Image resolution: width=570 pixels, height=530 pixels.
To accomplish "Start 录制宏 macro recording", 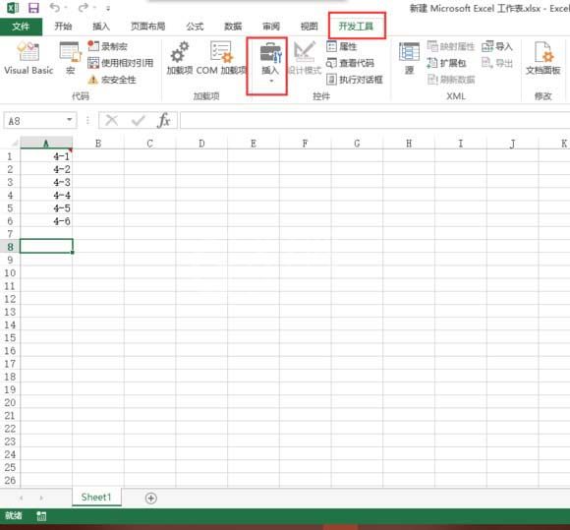I will 107,46.
